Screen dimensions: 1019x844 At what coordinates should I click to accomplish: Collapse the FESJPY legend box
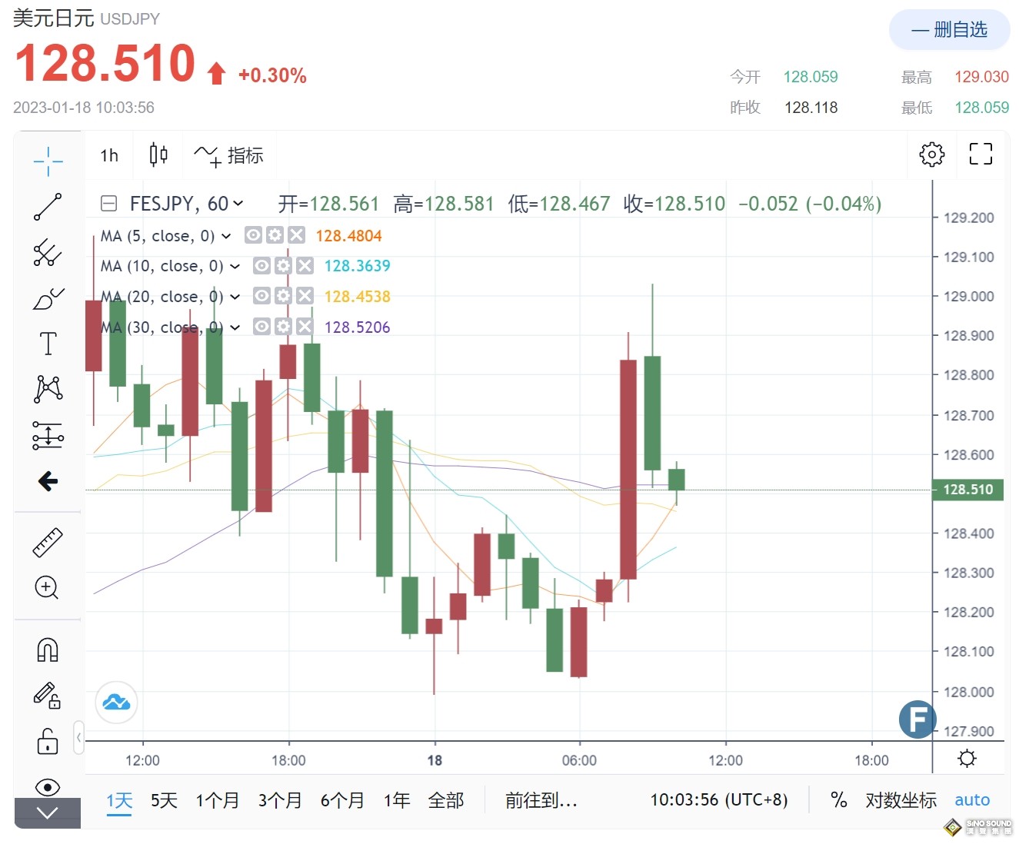109,204
